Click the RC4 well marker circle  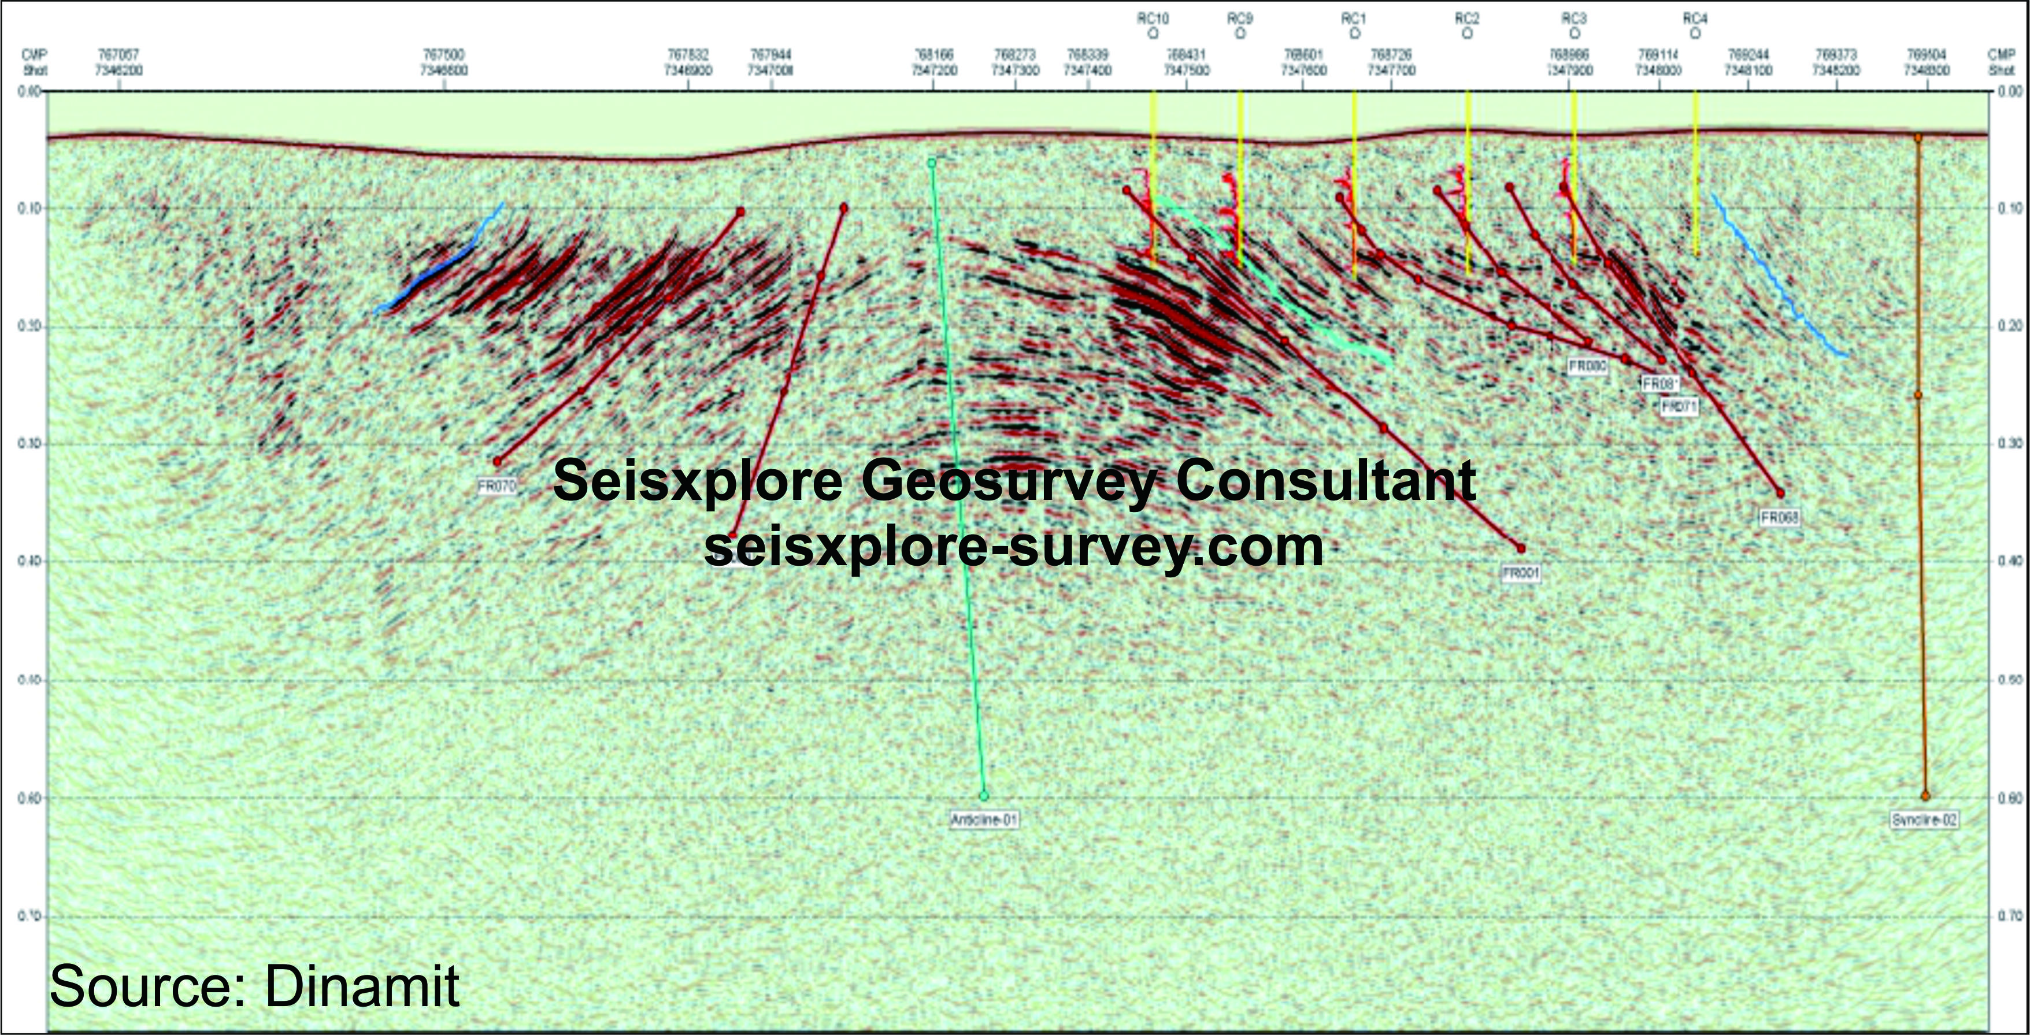click(1695, 34)
